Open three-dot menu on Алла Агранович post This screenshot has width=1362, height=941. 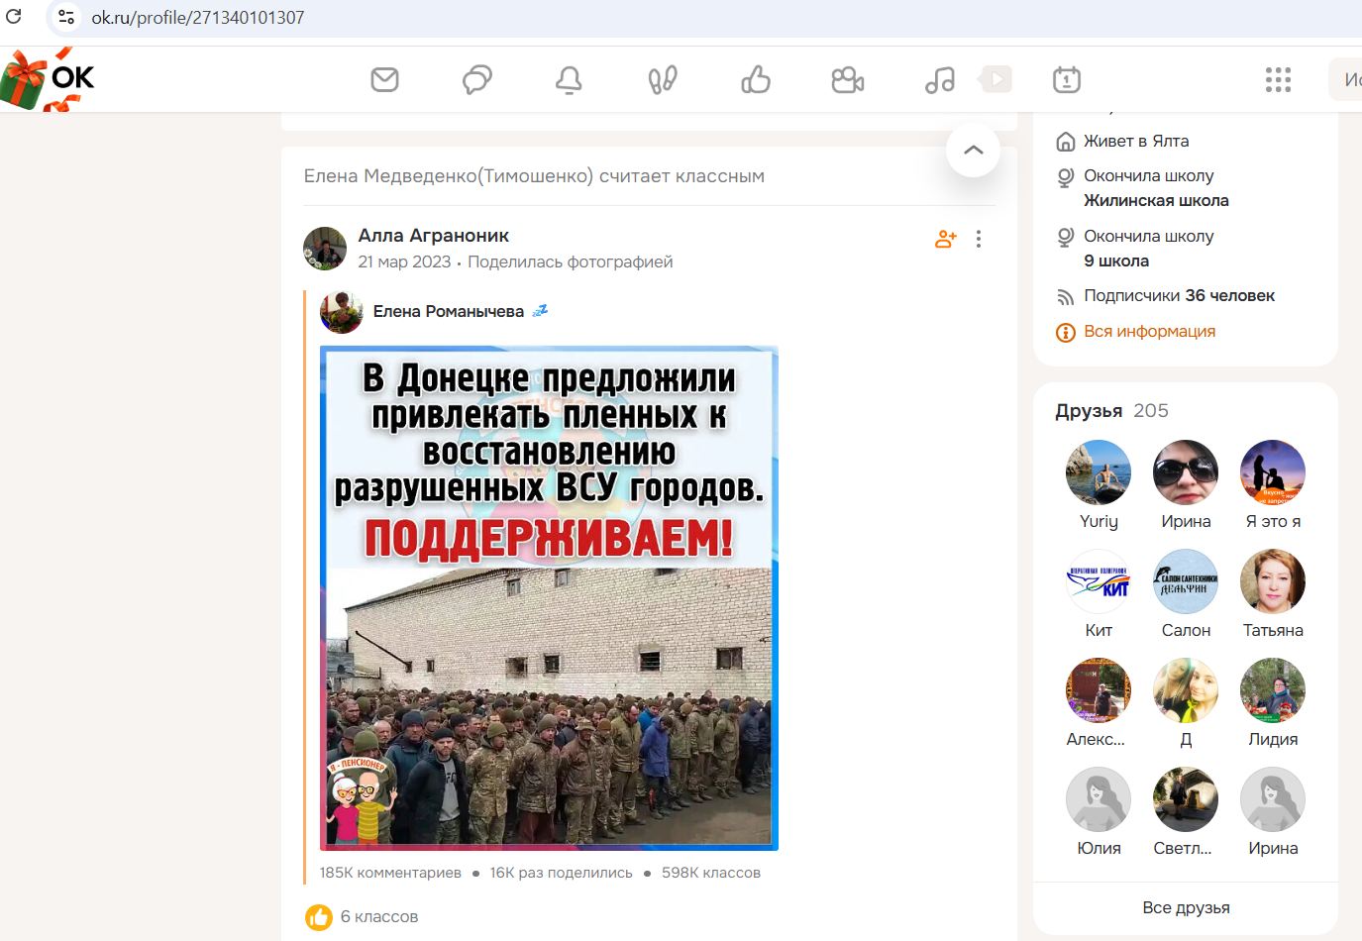point(979,239)
